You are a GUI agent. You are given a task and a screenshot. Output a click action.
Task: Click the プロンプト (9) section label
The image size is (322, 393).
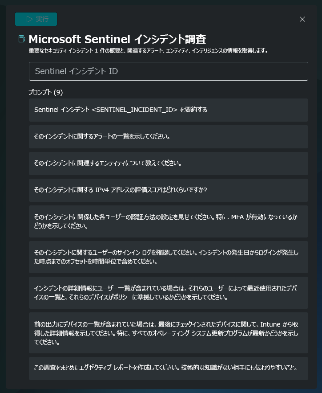45,92
